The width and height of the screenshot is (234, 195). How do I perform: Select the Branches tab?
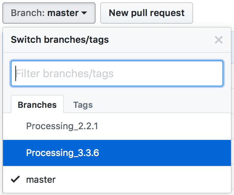pyautogui.click(x=37, y=105)
